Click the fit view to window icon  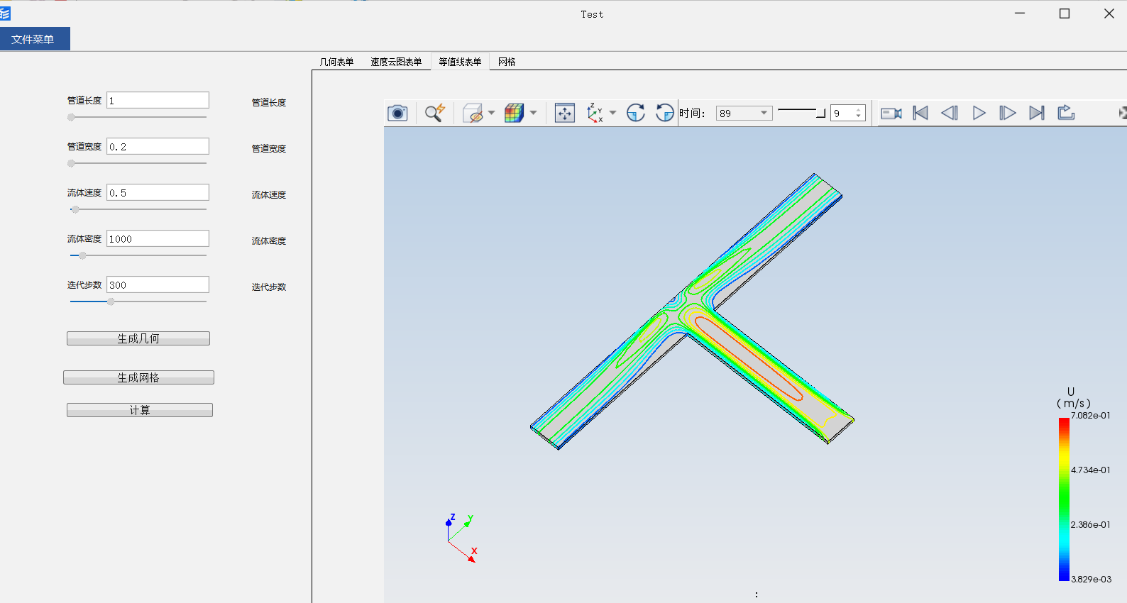pos(565,113)
